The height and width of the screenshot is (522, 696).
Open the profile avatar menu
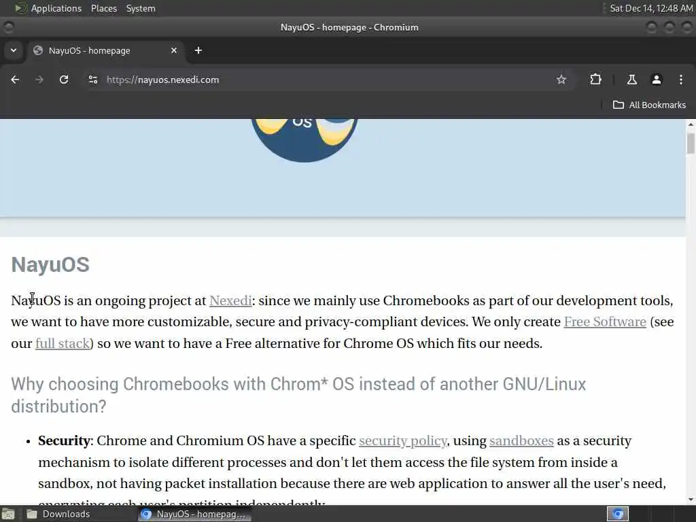point(656,80)
